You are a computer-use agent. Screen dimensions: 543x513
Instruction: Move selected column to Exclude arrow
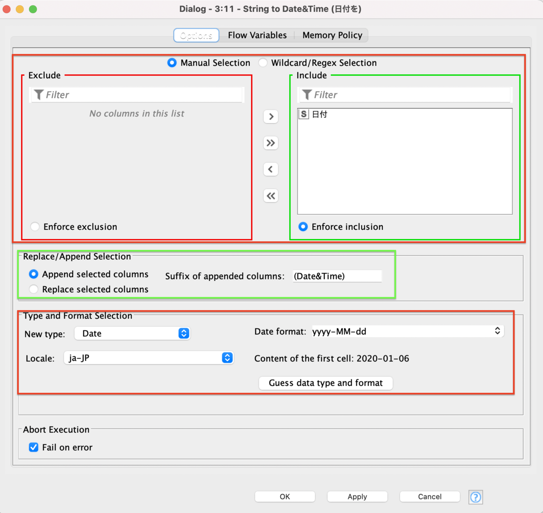pyautogui.click(x=271, y=169)
